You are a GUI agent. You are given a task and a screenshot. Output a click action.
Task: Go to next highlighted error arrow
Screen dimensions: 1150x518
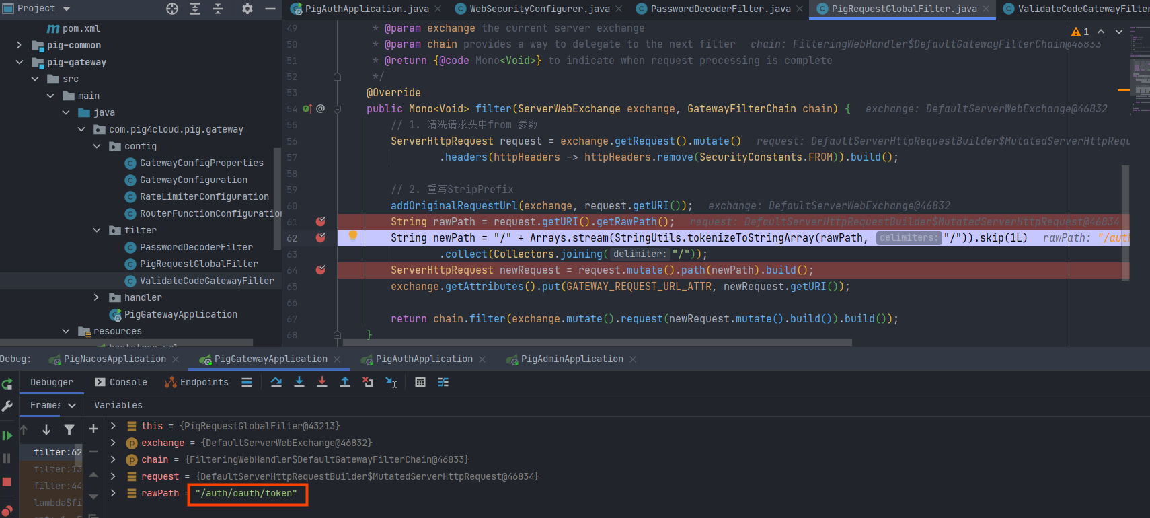(x=1119, y=32)
